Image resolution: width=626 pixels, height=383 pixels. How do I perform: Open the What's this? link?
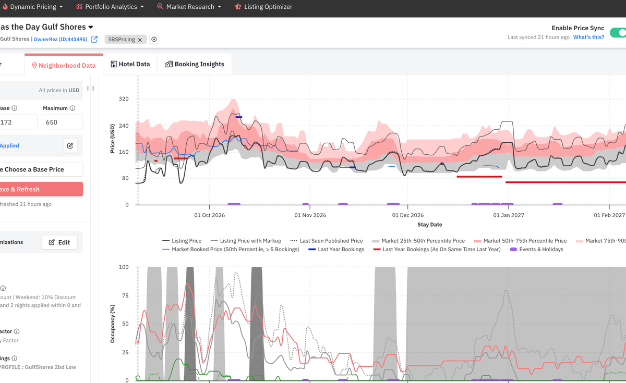588,38
